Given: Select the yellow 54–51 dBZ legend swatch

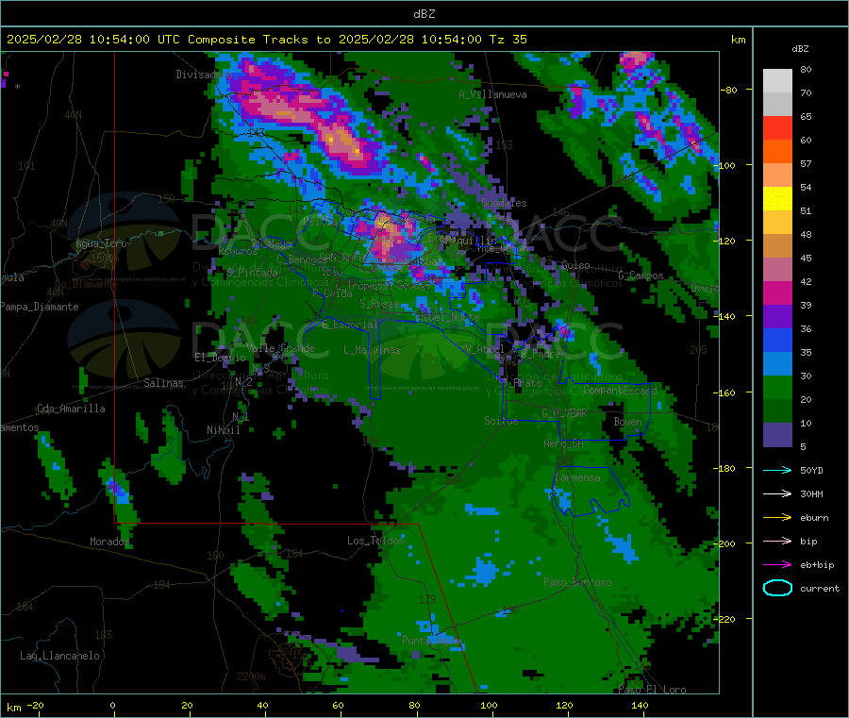Looking at the screenshot, I should point(777,199).
